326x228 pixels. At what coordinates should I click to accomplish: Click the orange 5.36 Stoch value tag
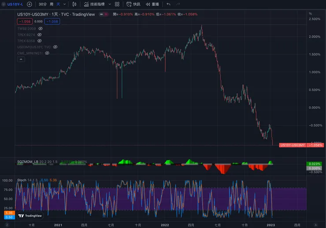tap(9, 213)
